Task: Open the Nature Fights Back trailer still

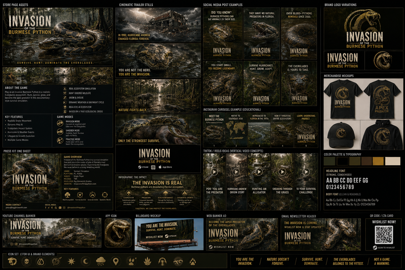Action: 158,96
